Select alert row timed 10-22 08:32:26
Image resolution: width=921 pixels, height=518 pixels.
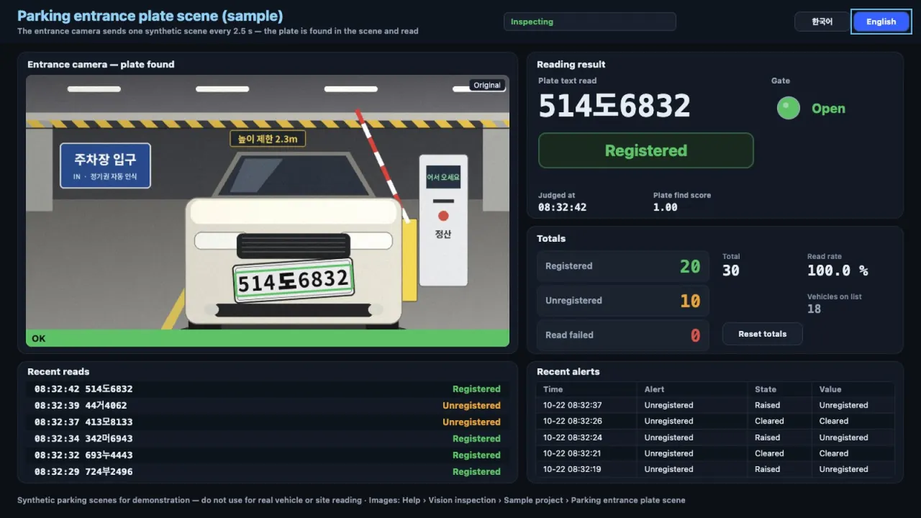coord(715,421)
